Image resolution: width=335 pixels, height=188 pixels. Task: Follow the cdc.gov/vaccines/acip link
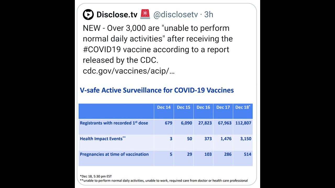(129, 71)
